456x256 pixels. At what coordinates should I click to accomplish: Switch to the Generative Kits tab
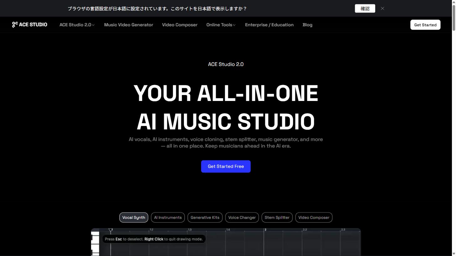click(205, 218)
